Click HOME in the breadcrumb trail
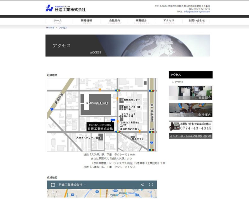 pyautogui.click(x=50, y=28)
